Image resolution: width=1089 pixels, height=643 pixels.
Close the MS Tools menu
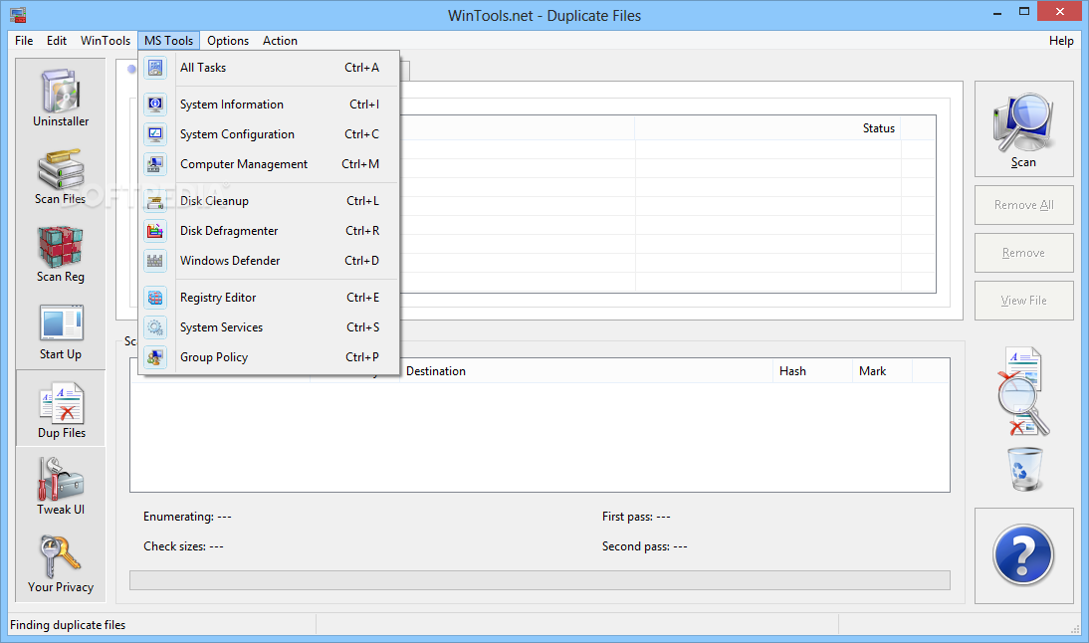tap(169, 40)
